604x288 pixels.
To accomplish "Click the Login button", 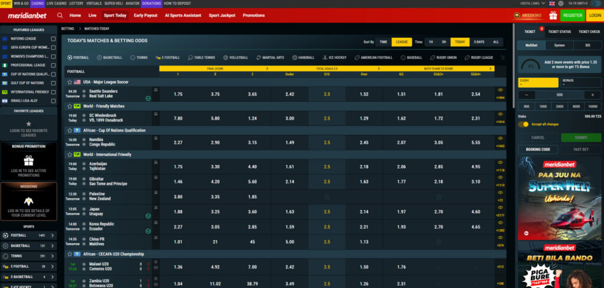I will tap(595, 15).
